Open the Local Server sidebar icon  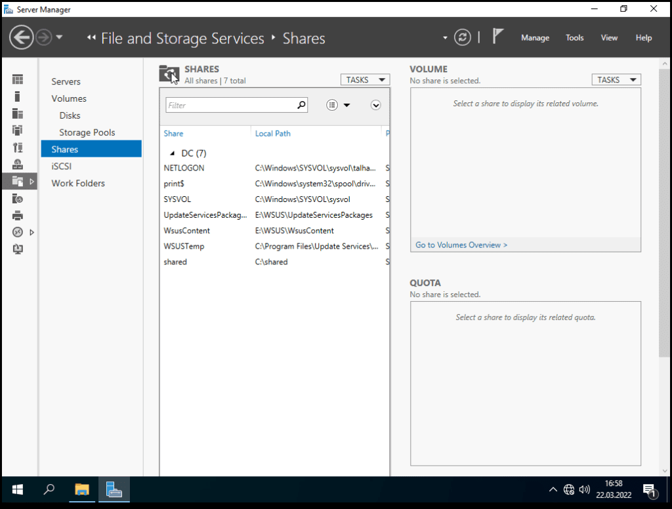pos(18,96)
